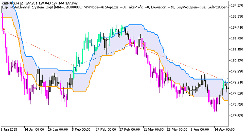Click the blue buy arrow marker near 14 Apr

pyautogui.click(x=225, y=82)
